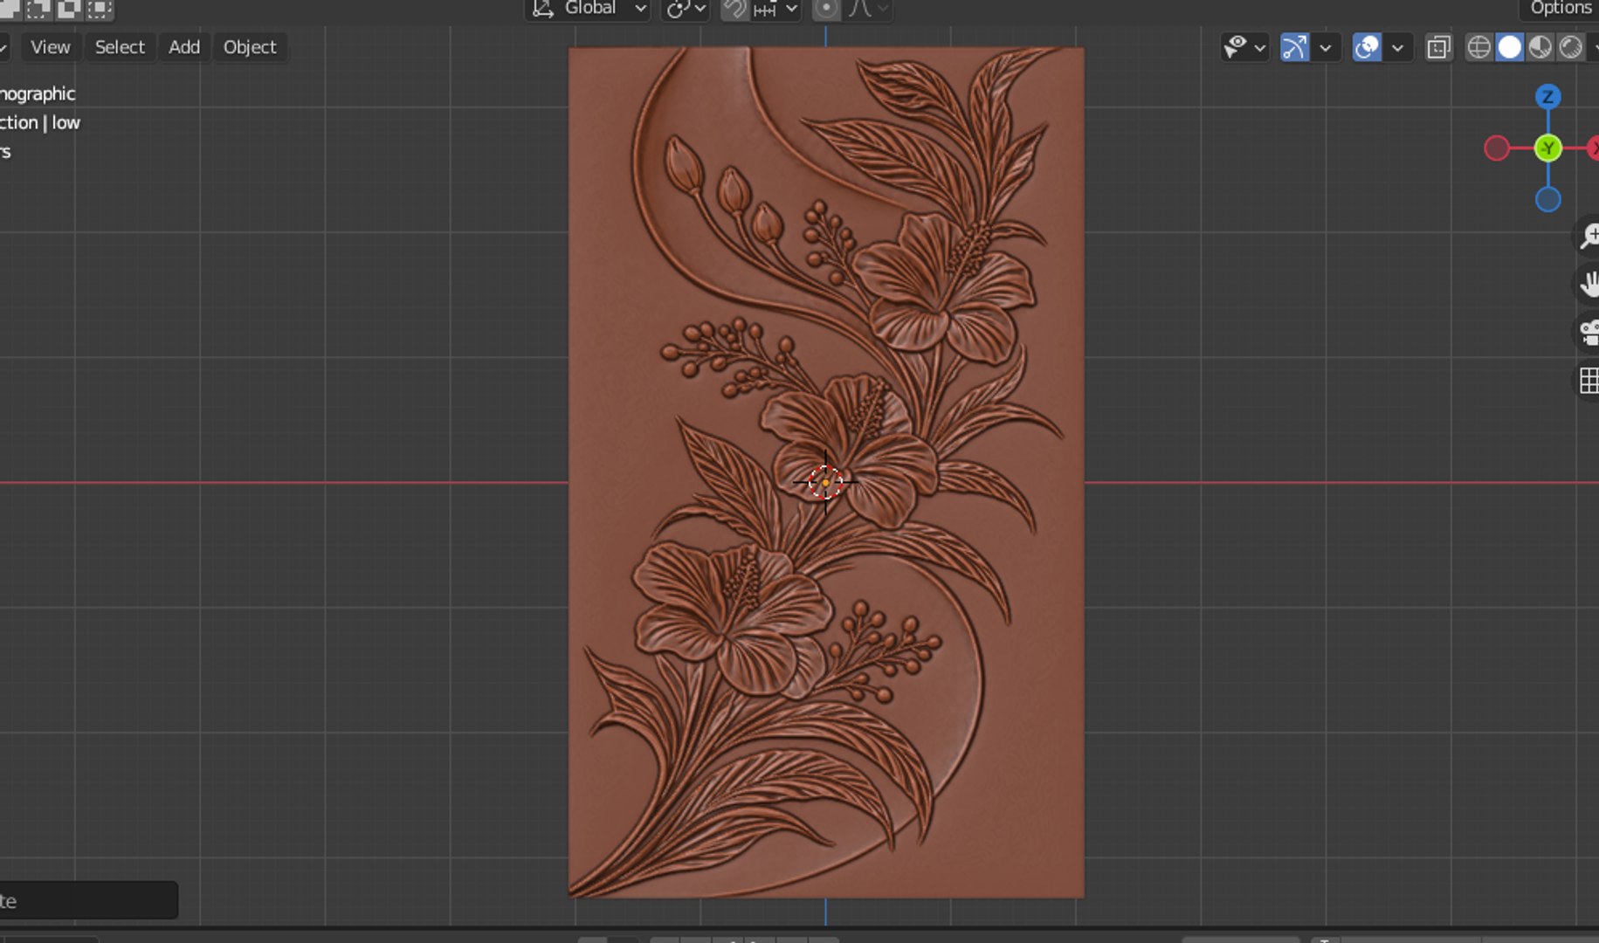Switch perspective/orthographic with grid icon
The width and height of the screenshot is (1599, 943).
(1589, 381)
